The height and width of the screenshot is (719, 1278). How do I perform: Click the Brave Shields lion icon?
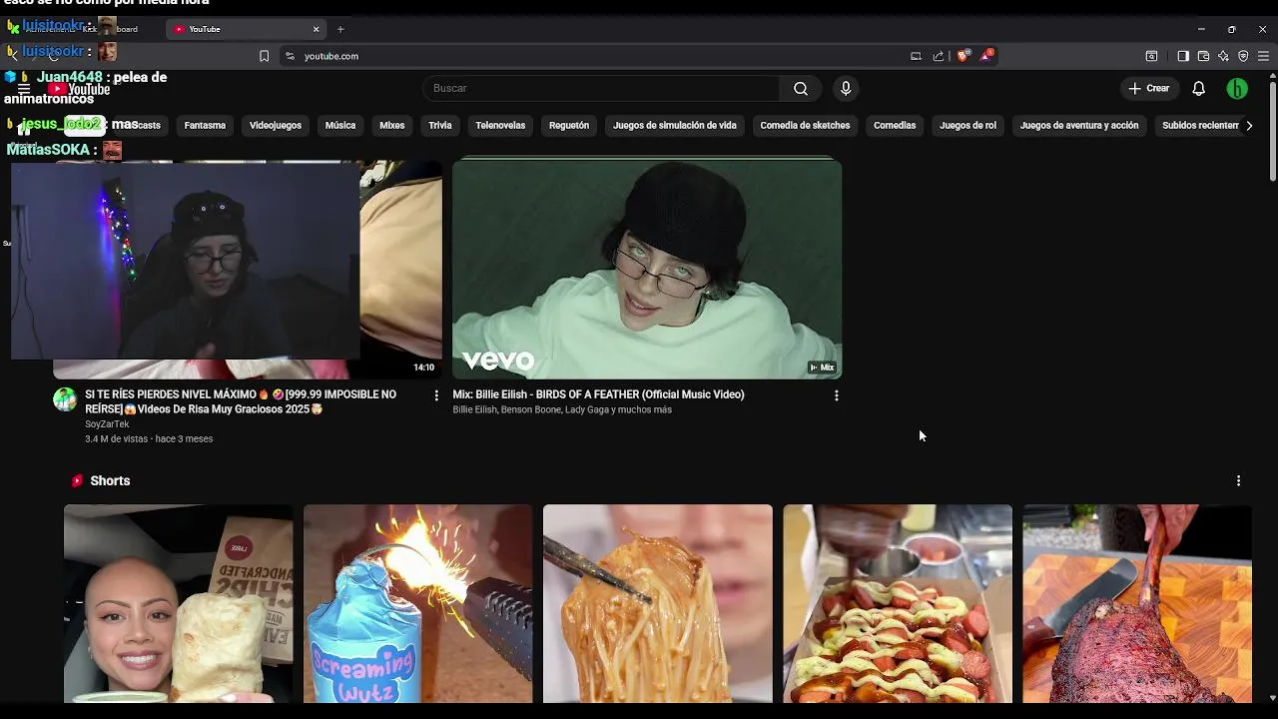click(x=962, y=56)
